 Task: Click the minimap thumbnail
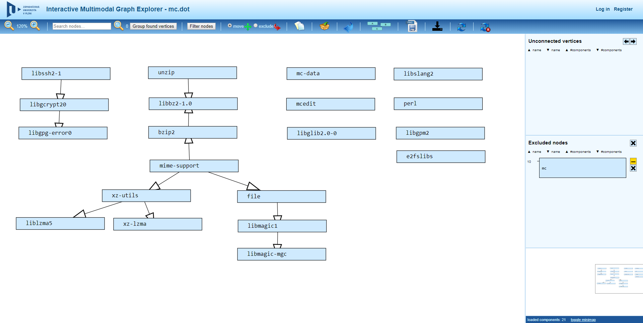(x=619, y=279)
